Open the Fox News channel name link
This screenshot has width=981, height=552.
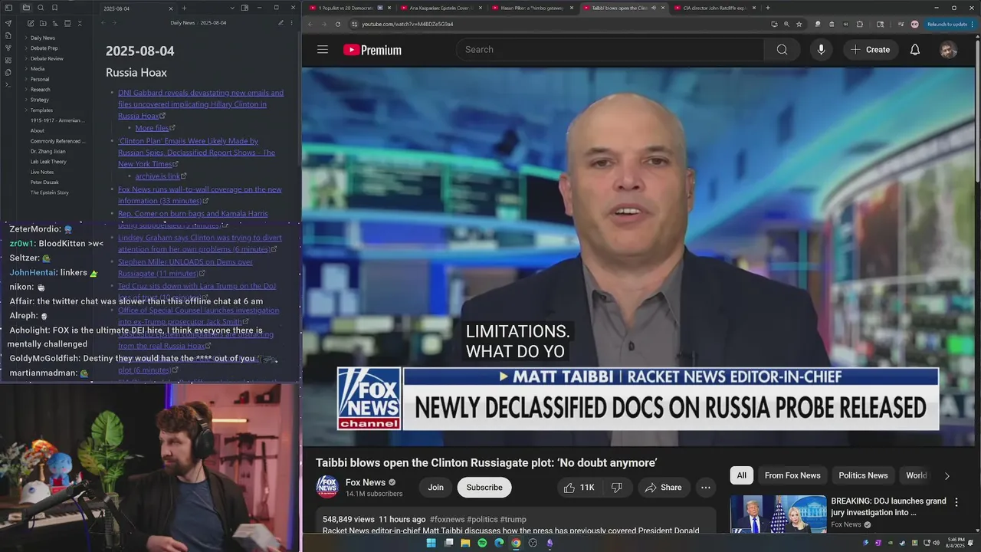pyautogui.click(x=366, y=482)
